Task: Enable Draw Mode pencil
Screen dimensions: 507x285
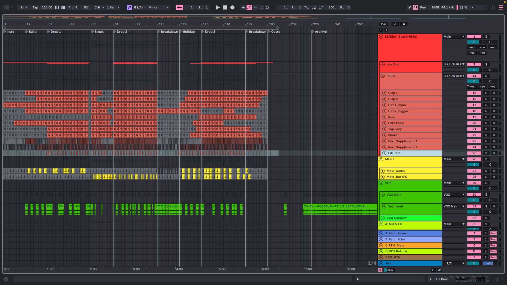Action: (410, 7)
